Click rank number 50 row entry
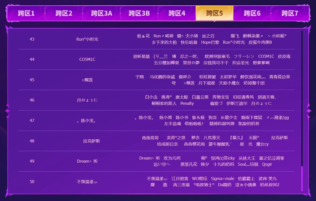The image size is (316, 201). [32, 182]
